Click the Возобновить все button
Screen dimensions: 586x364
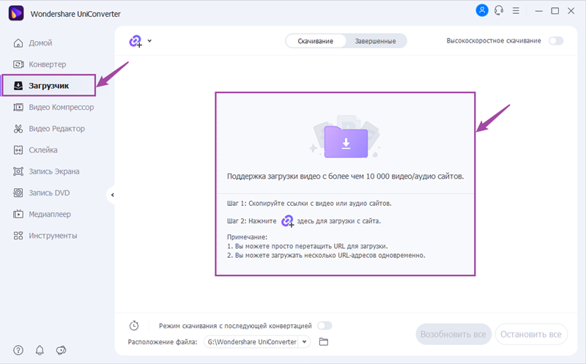453,334
